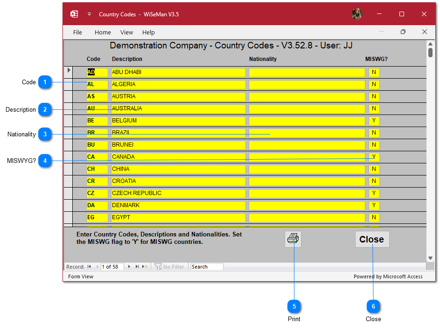Go to the next record

click(x=129, y=267)
